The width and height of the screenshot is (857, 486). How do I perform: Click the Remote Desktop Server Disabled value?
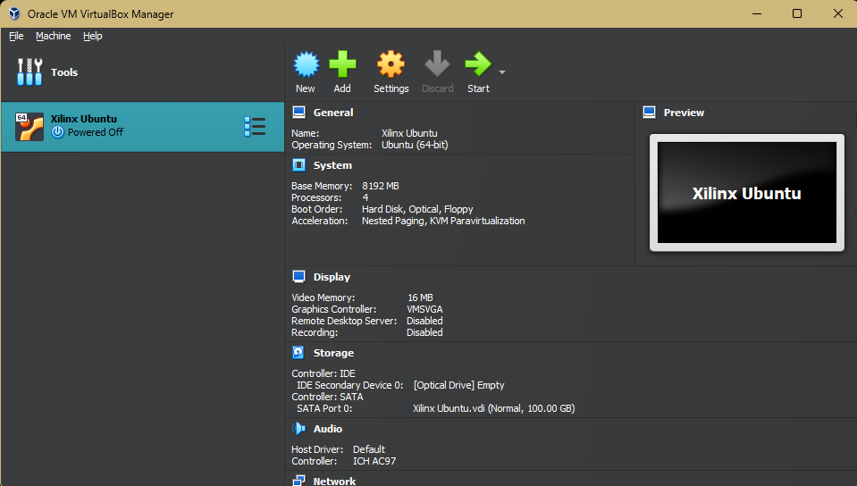(x=424, y=321)
